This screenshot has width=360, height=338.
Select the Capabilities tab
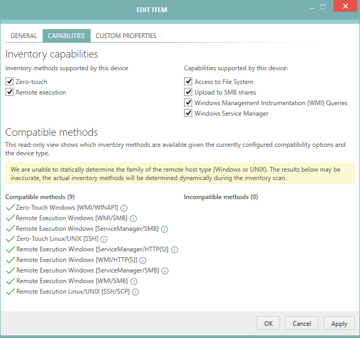pyautogui.click(x=66, y=36)
